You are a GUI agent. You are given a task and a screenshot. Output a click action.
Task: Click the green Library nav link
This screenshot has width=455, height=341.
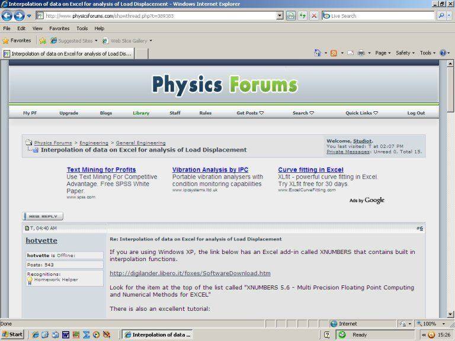point(141,113)
